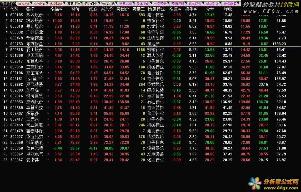Click the 酒店旅游 industry cell
Screen dimensions: 301x192
[x=155, y=55]
